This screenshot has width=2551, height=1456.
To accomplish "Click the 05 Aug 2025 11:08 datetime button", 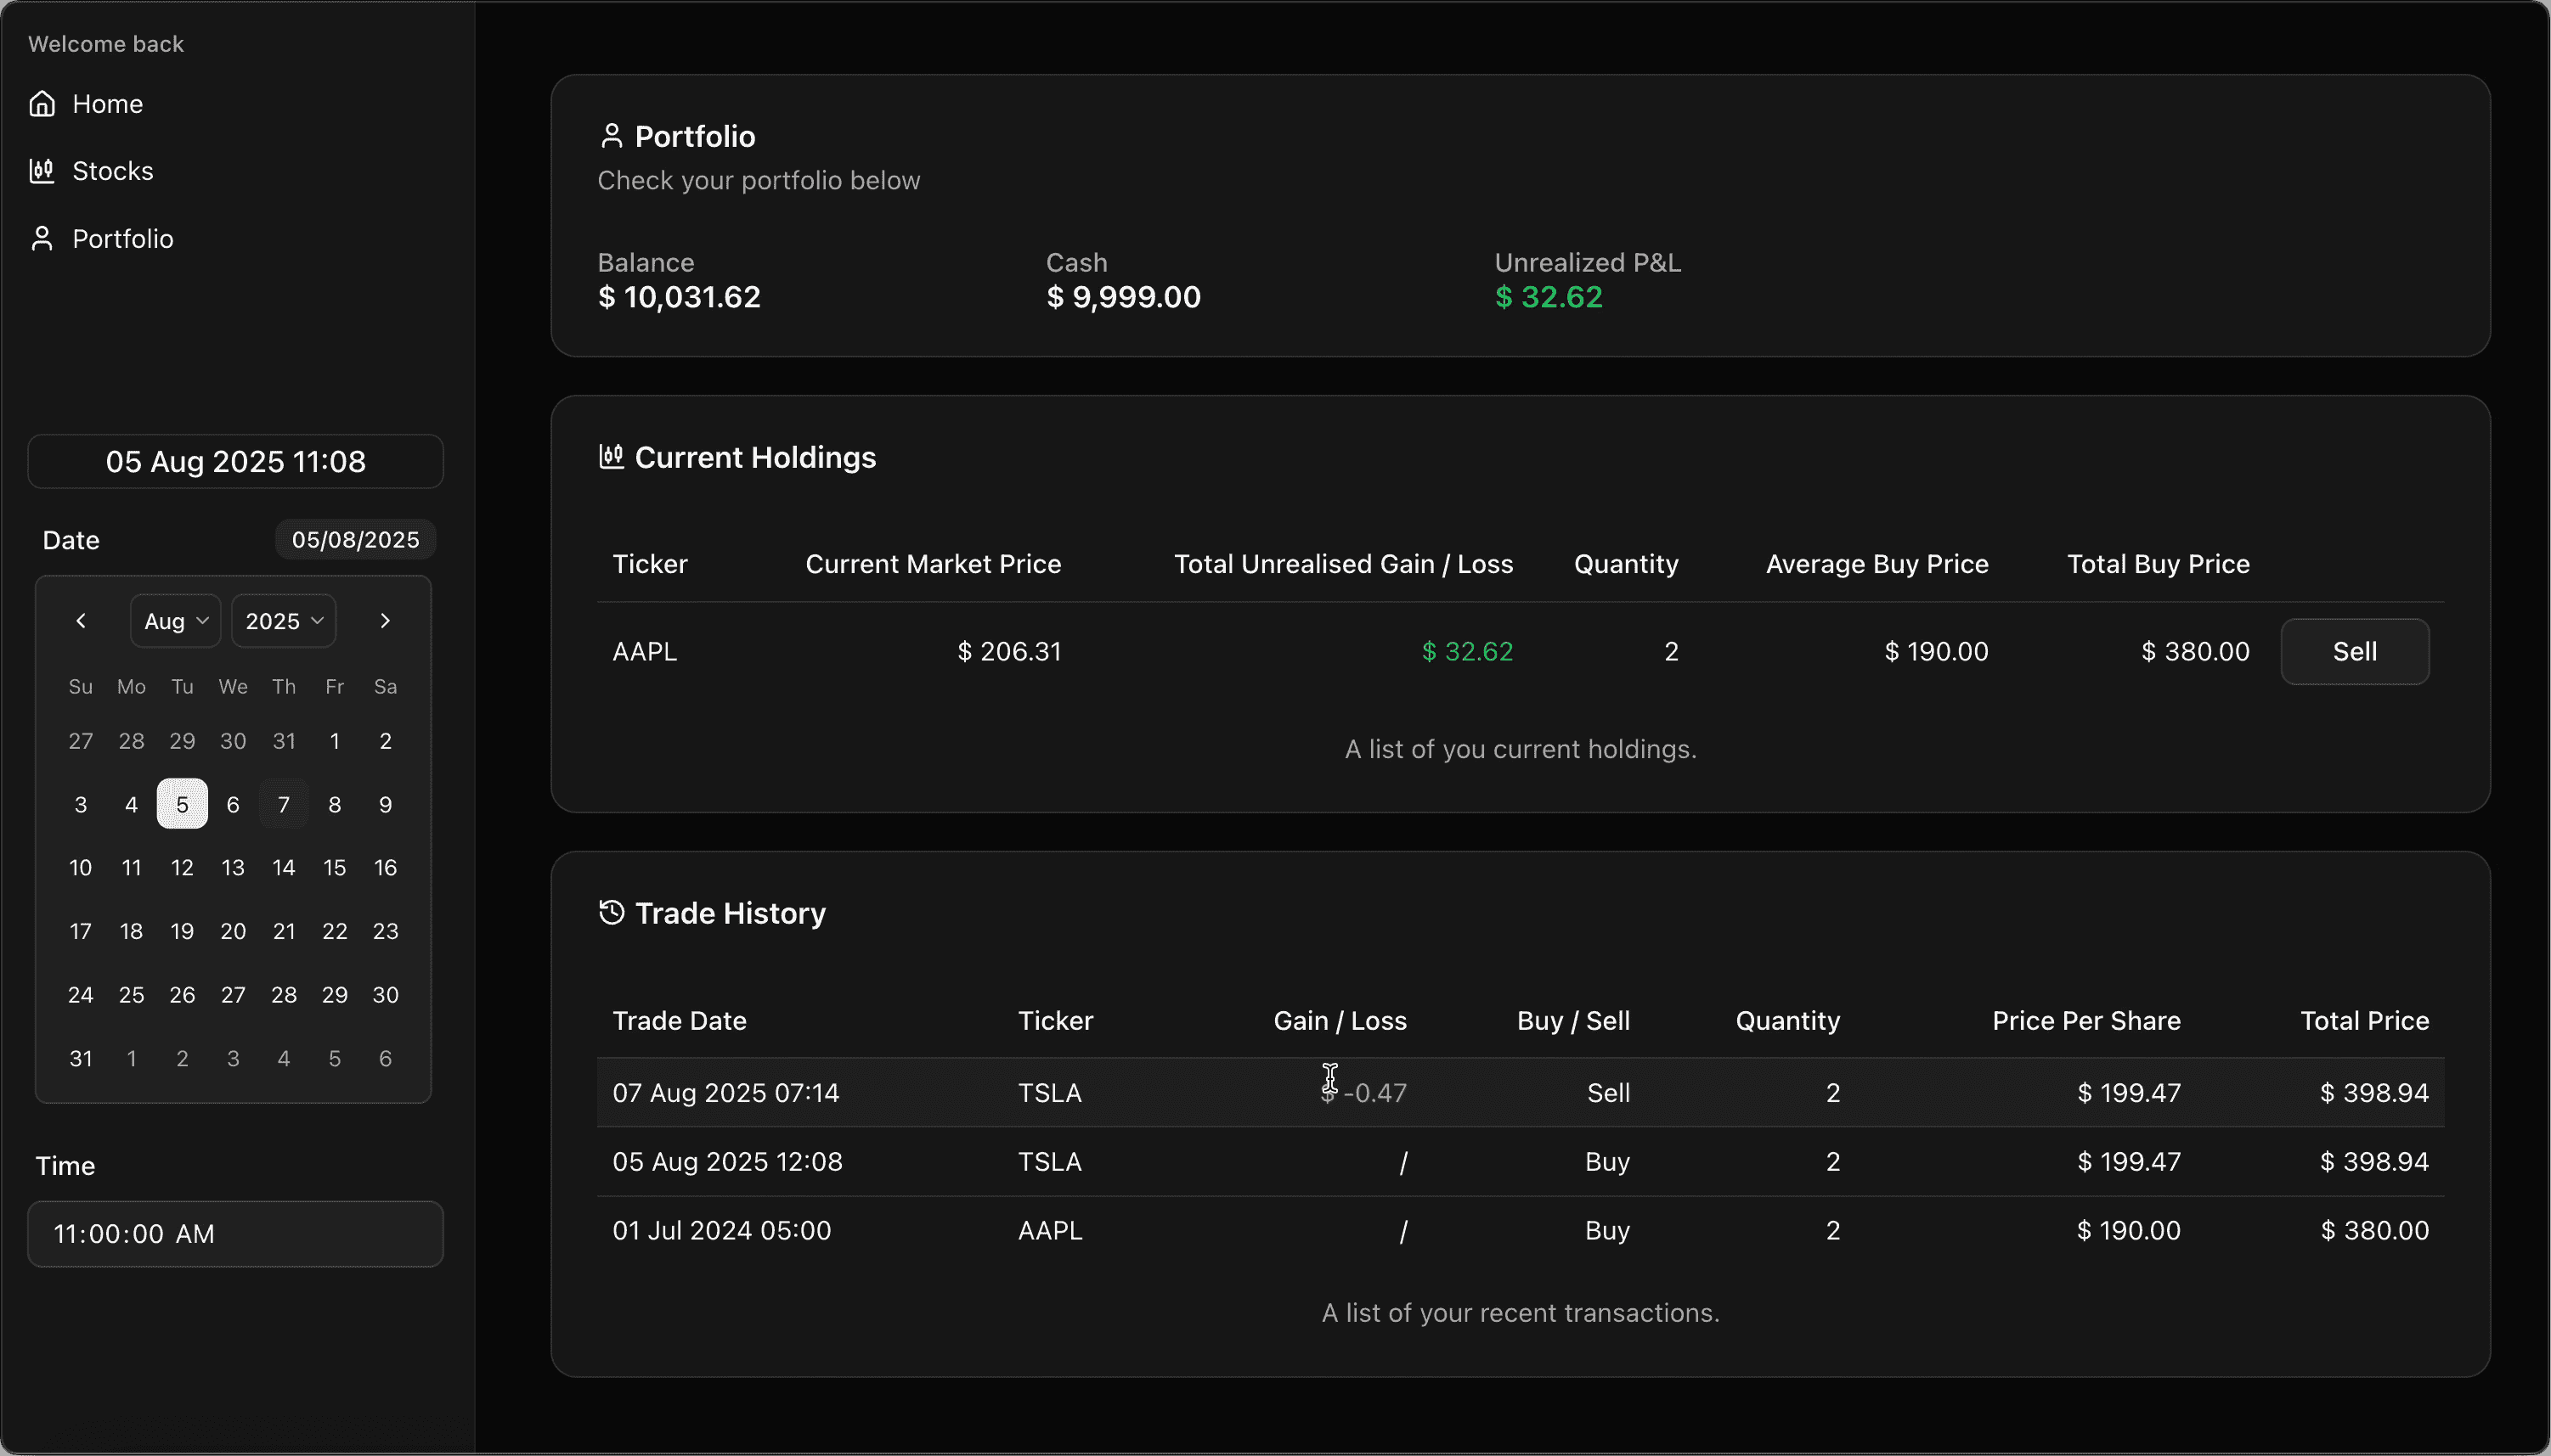I will 235,462.
